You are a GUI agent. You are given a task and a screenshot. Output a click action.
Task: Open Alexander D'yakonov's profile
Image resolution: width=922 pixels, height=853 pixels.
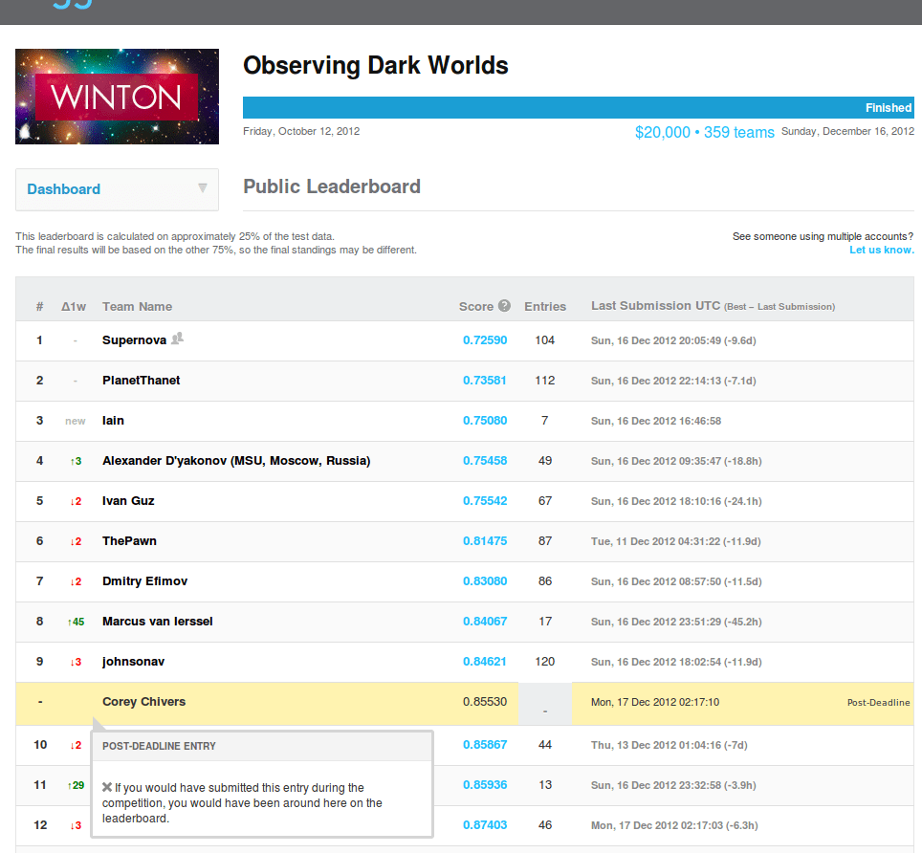click(235, 460)
